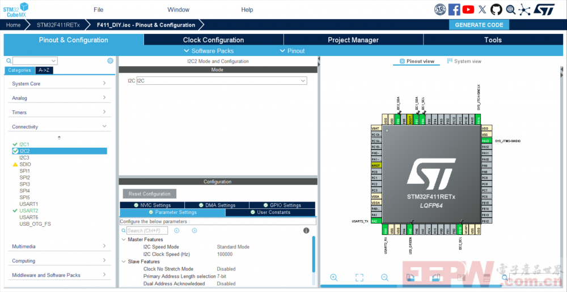
Task: Switch to System view
Action: point(464,61)
